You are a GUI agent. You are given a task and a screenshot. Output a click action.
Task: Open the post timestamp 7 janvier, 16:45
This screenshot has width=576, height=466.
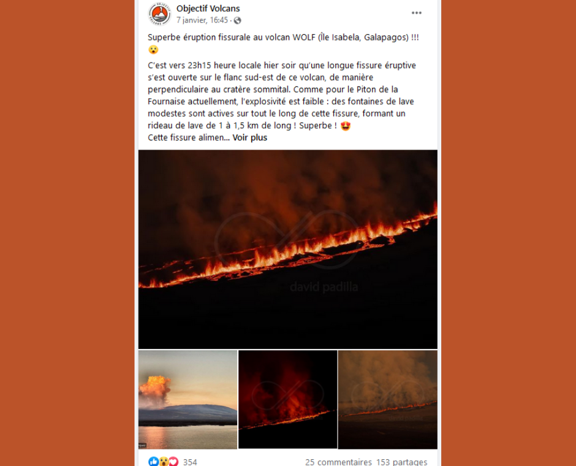[202, 20]
